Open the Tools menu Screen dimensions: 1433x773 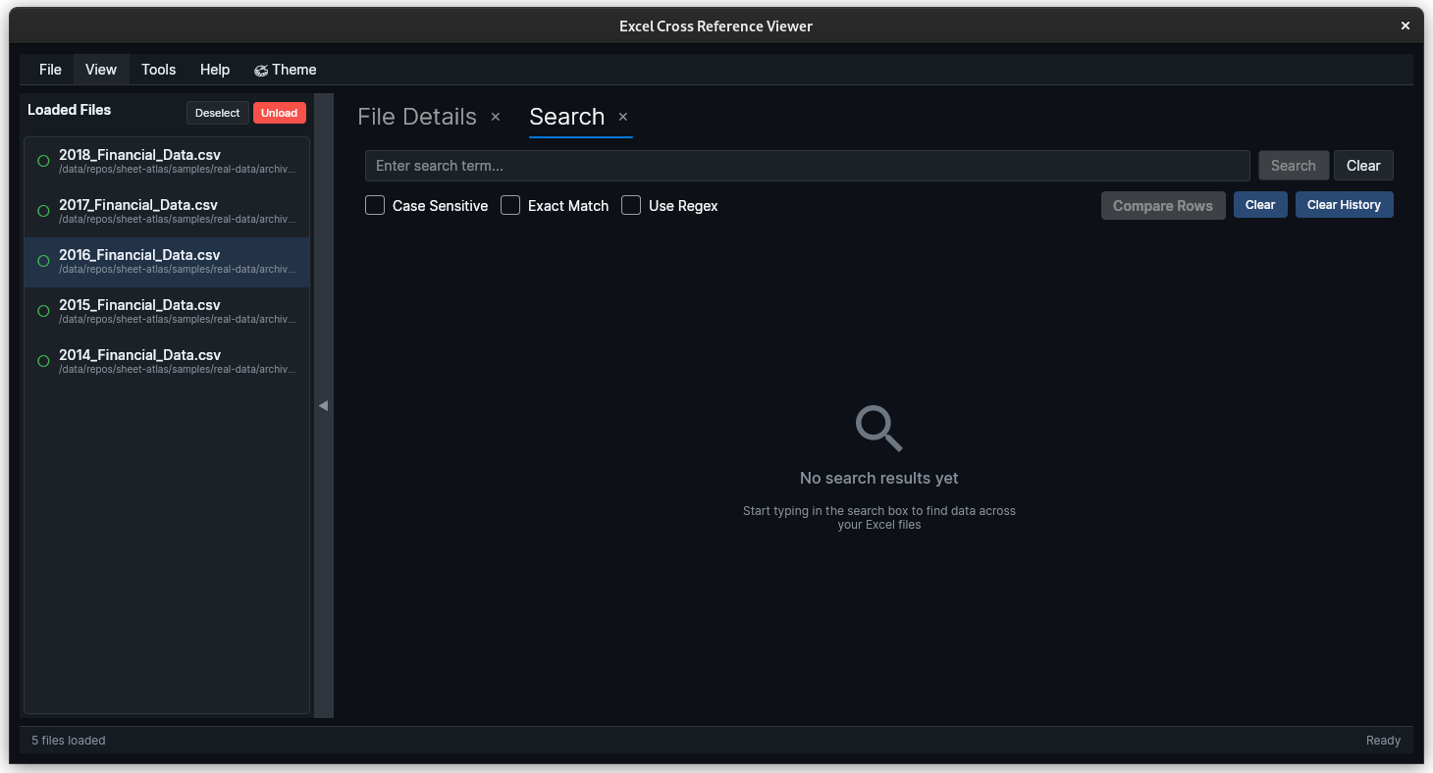(x=158, y=70)
